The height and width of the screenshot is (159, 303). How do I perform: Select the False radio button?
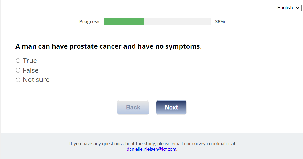coord(18,70)
